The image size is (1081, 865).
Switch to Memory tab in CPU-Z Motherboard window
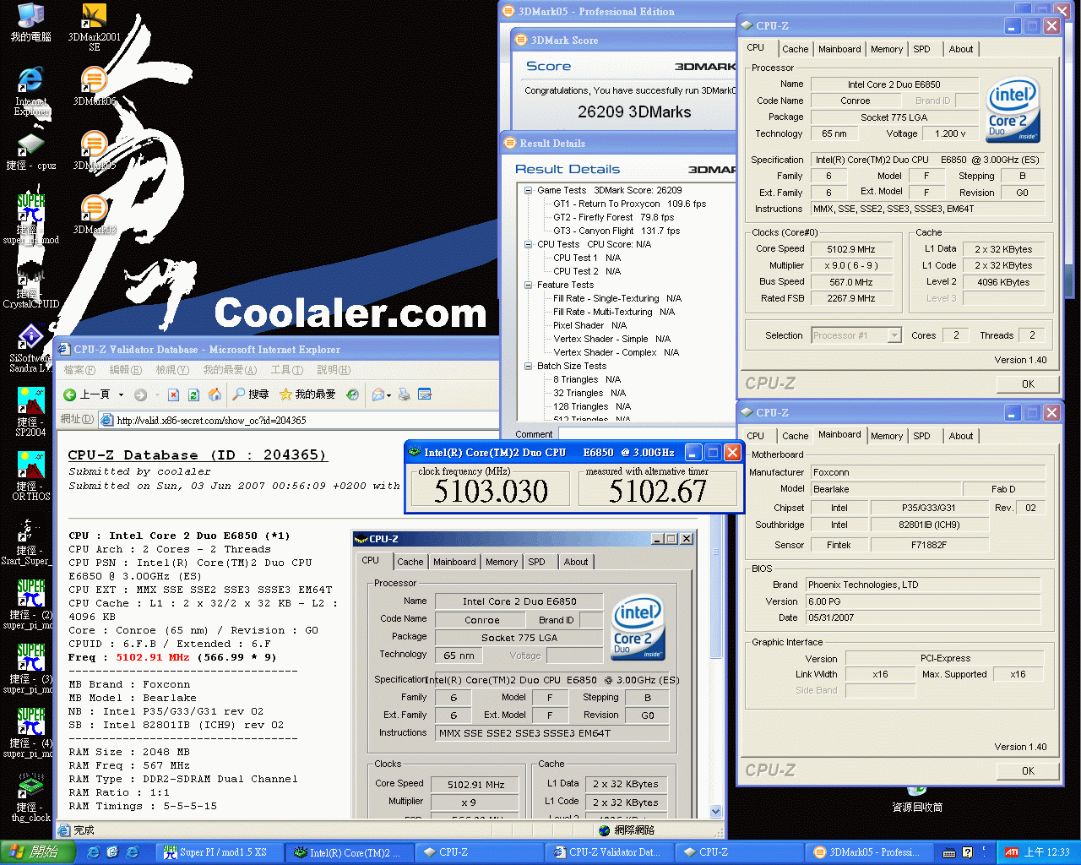(x=887, y=436)
